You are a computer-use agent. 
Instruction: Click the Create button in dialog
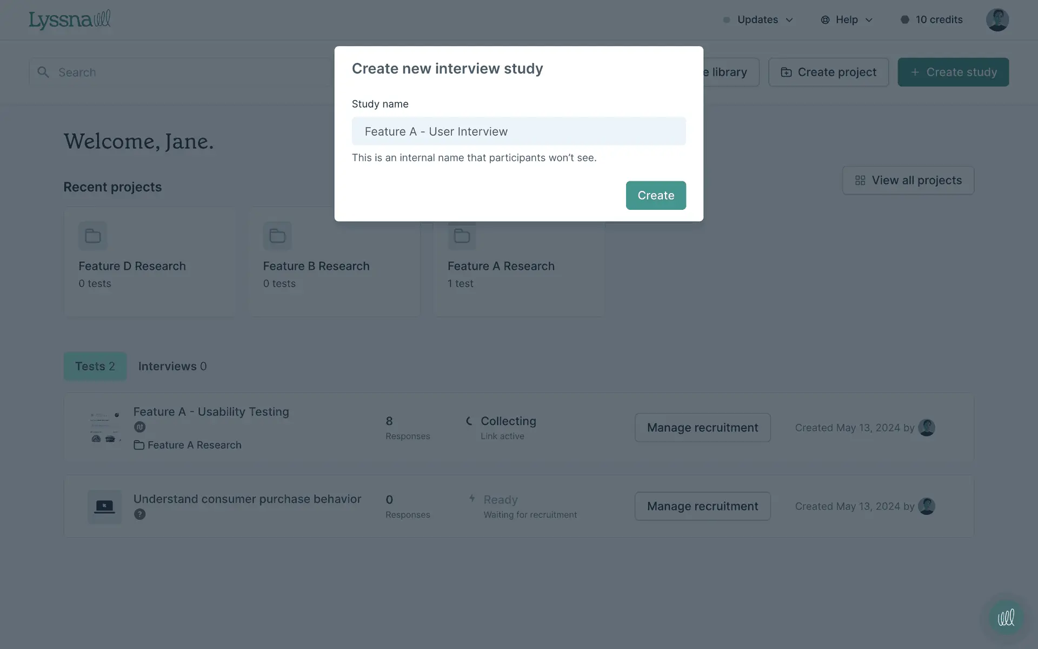click(656, 195)
